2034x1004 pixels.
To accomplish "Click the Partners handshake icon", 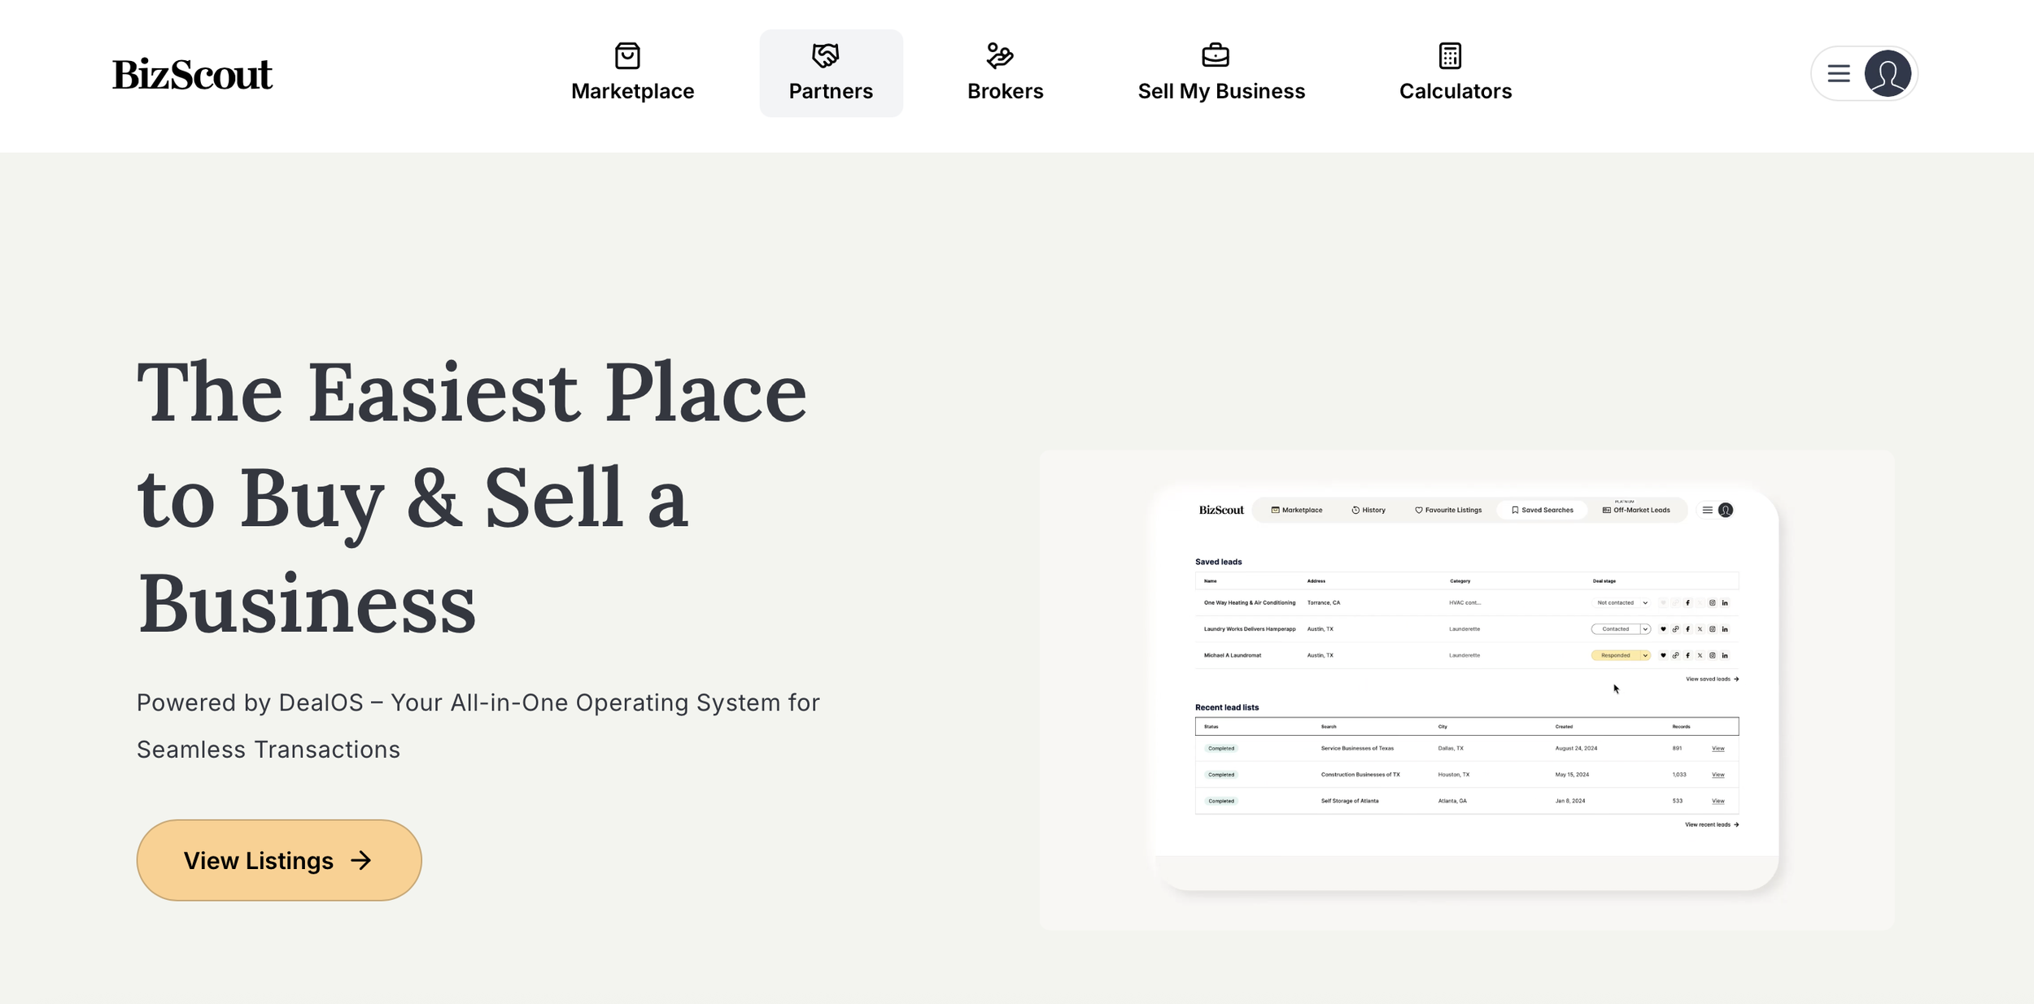I will click(825, 56).
